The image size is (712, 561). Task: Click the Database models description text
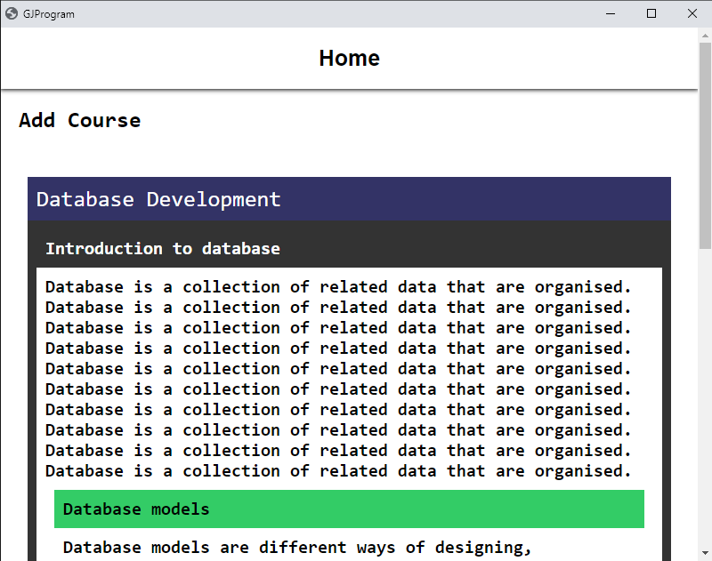pos(297,548)
